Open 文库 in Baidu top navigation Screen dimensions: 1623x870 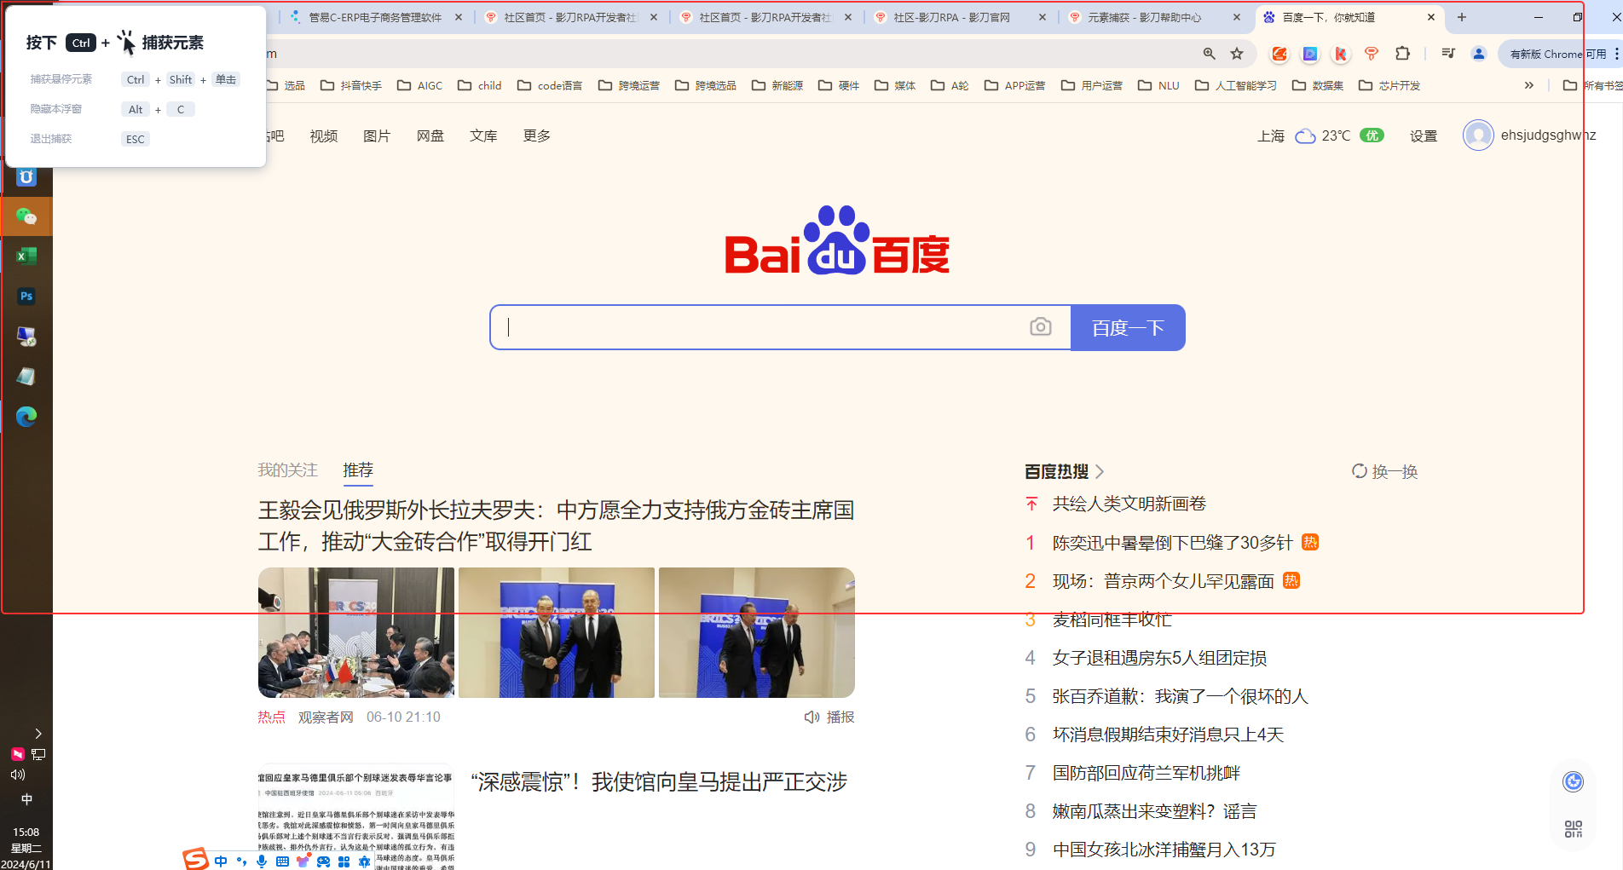483,136
